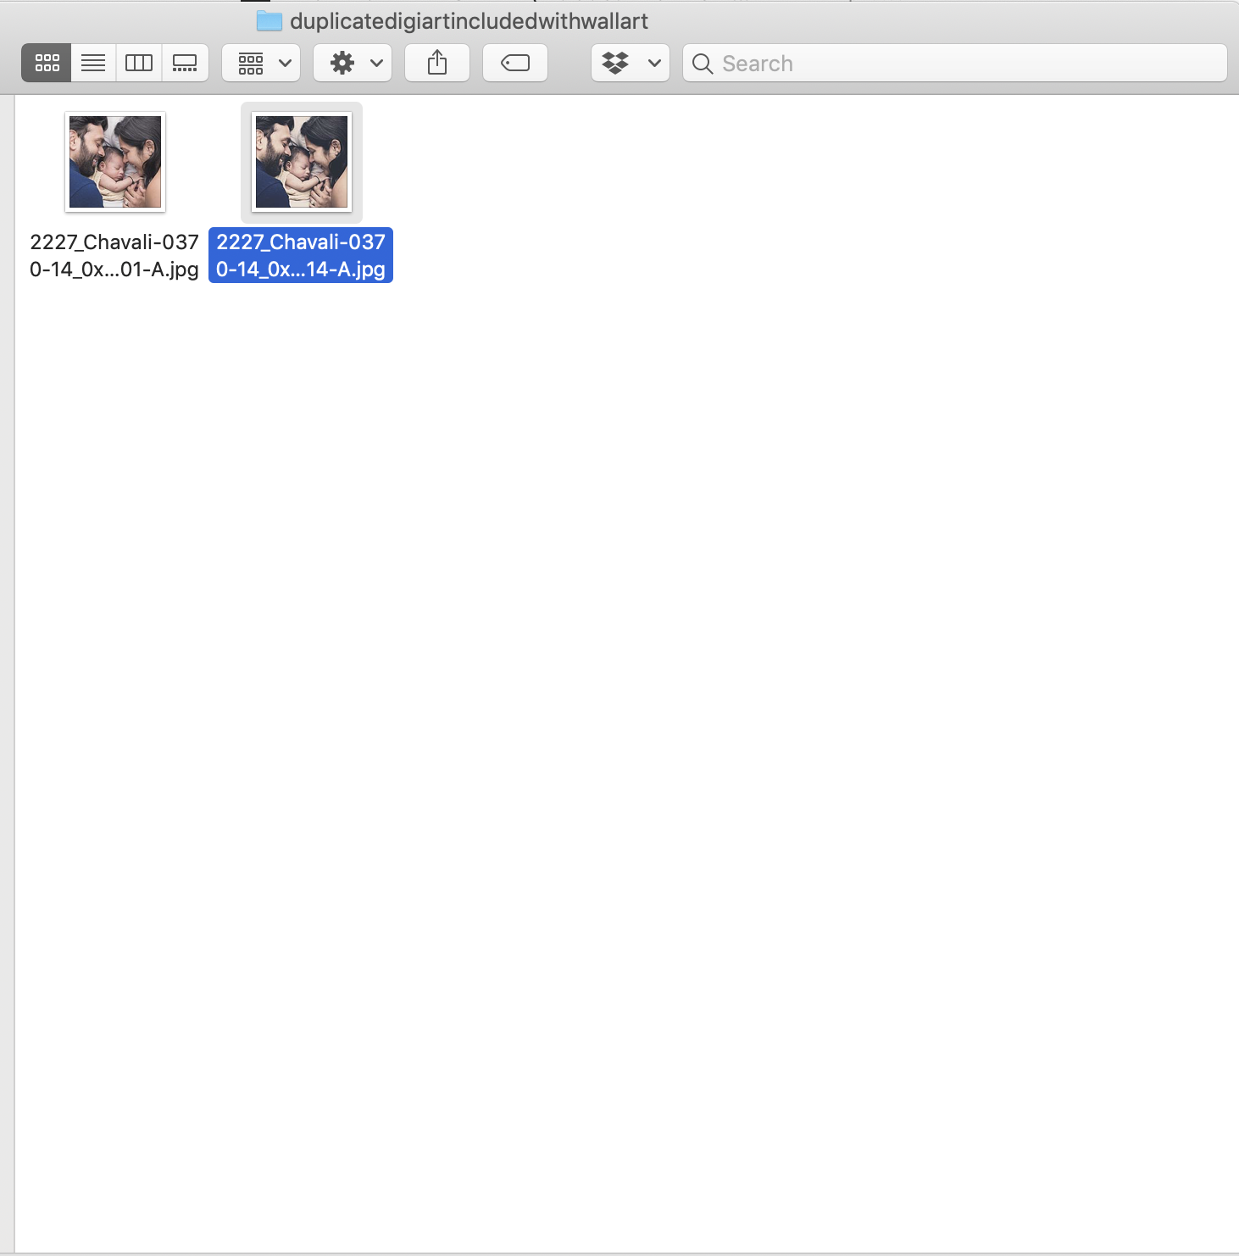
Task: Click file name 2227_Chavali-0370-14_0x...14-A.jpg
Action: 301,255
